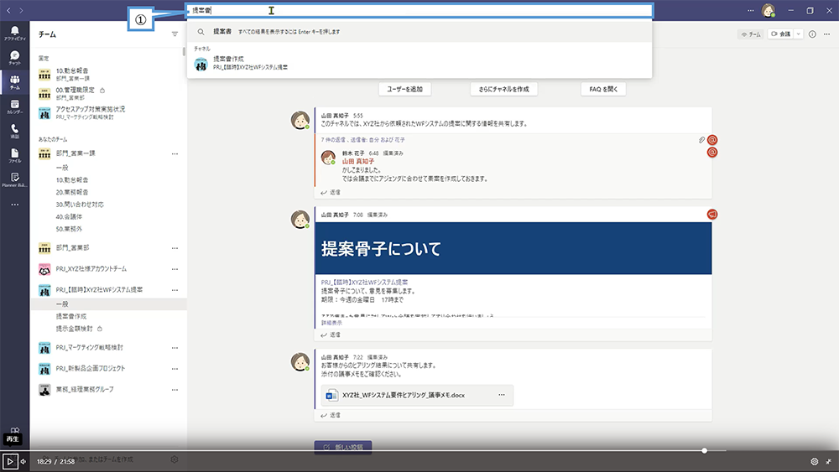The width and height of the screenshot is (839, 472).
Task: Open 20.業務報告 channel
Action: [x=71, y=193]
